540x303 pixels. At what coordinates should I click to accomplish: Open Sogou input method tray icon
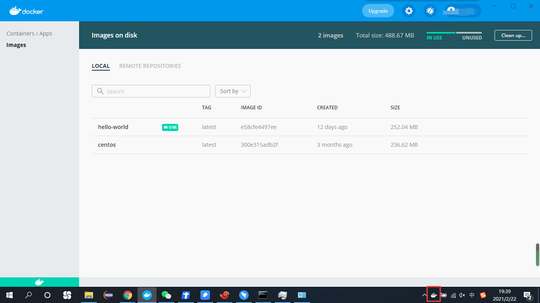tap(483, 295)
